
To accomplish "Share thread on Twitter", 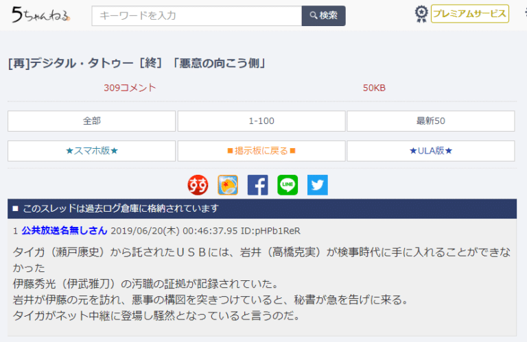I will point(317,185).
